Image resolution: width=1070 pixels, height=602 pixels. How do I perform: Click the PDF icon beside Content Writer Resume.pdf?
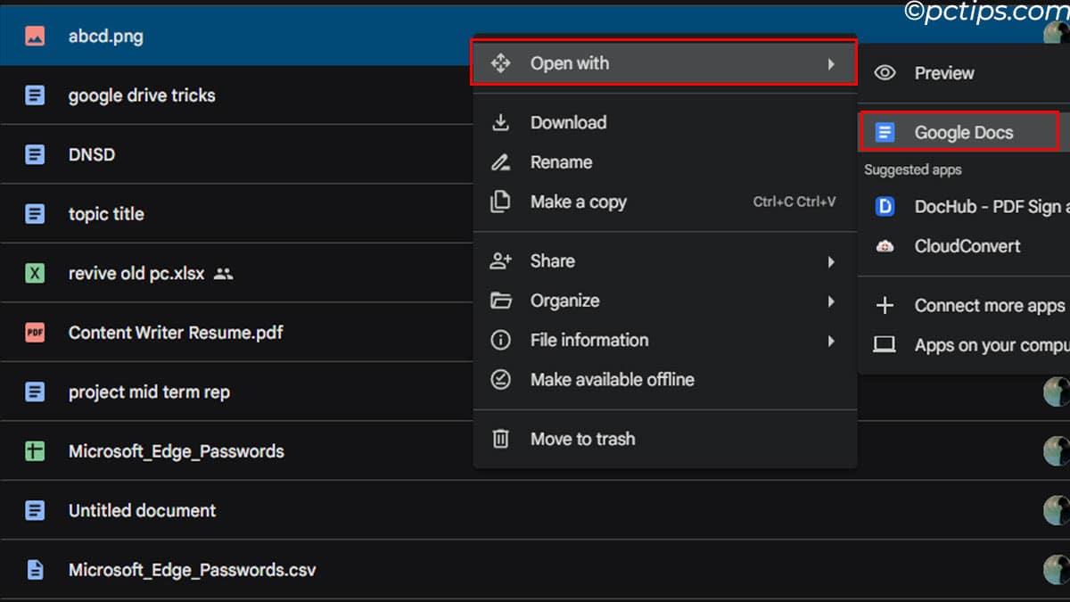(35, 333)
